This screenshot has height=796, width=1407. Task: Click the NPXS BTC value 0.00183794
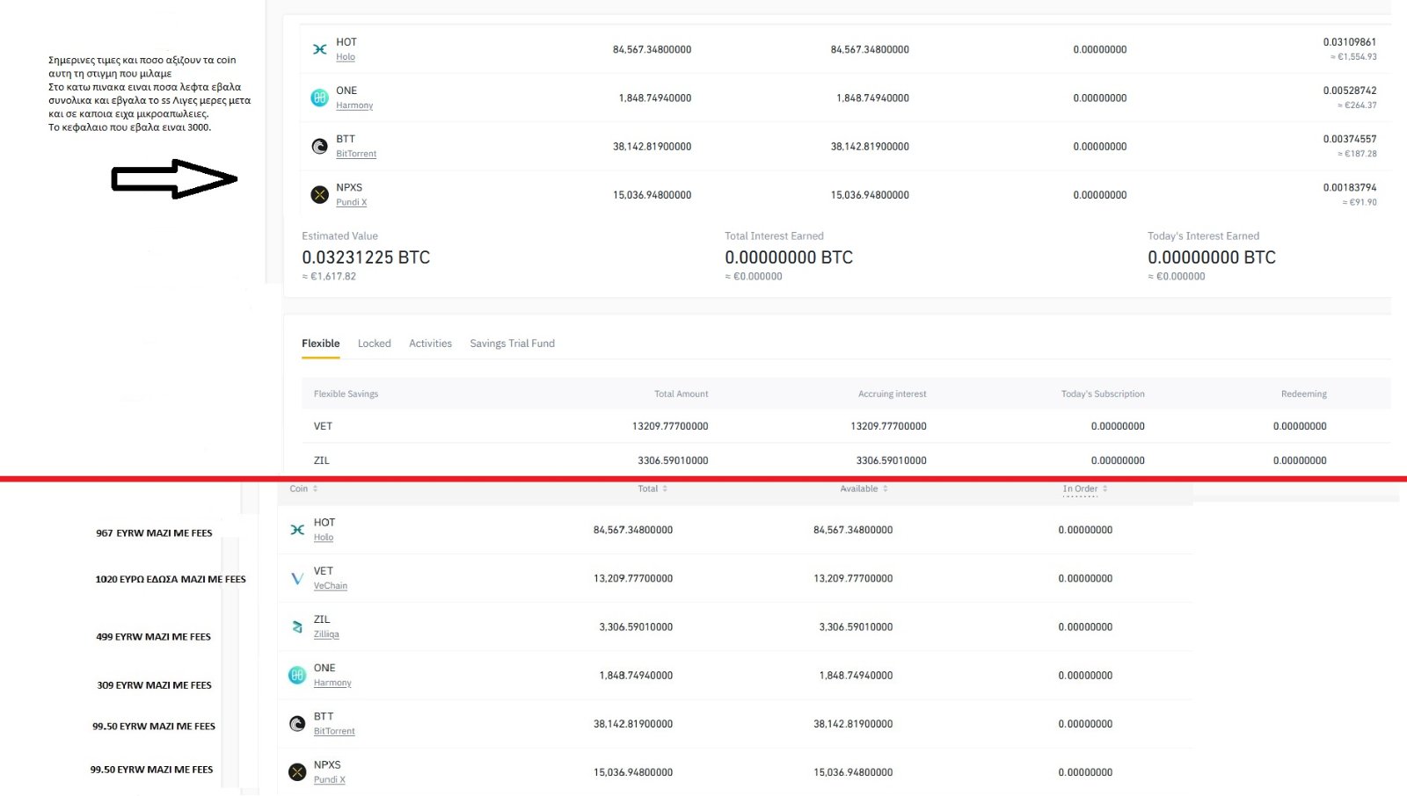click(x=1349, y=187)
